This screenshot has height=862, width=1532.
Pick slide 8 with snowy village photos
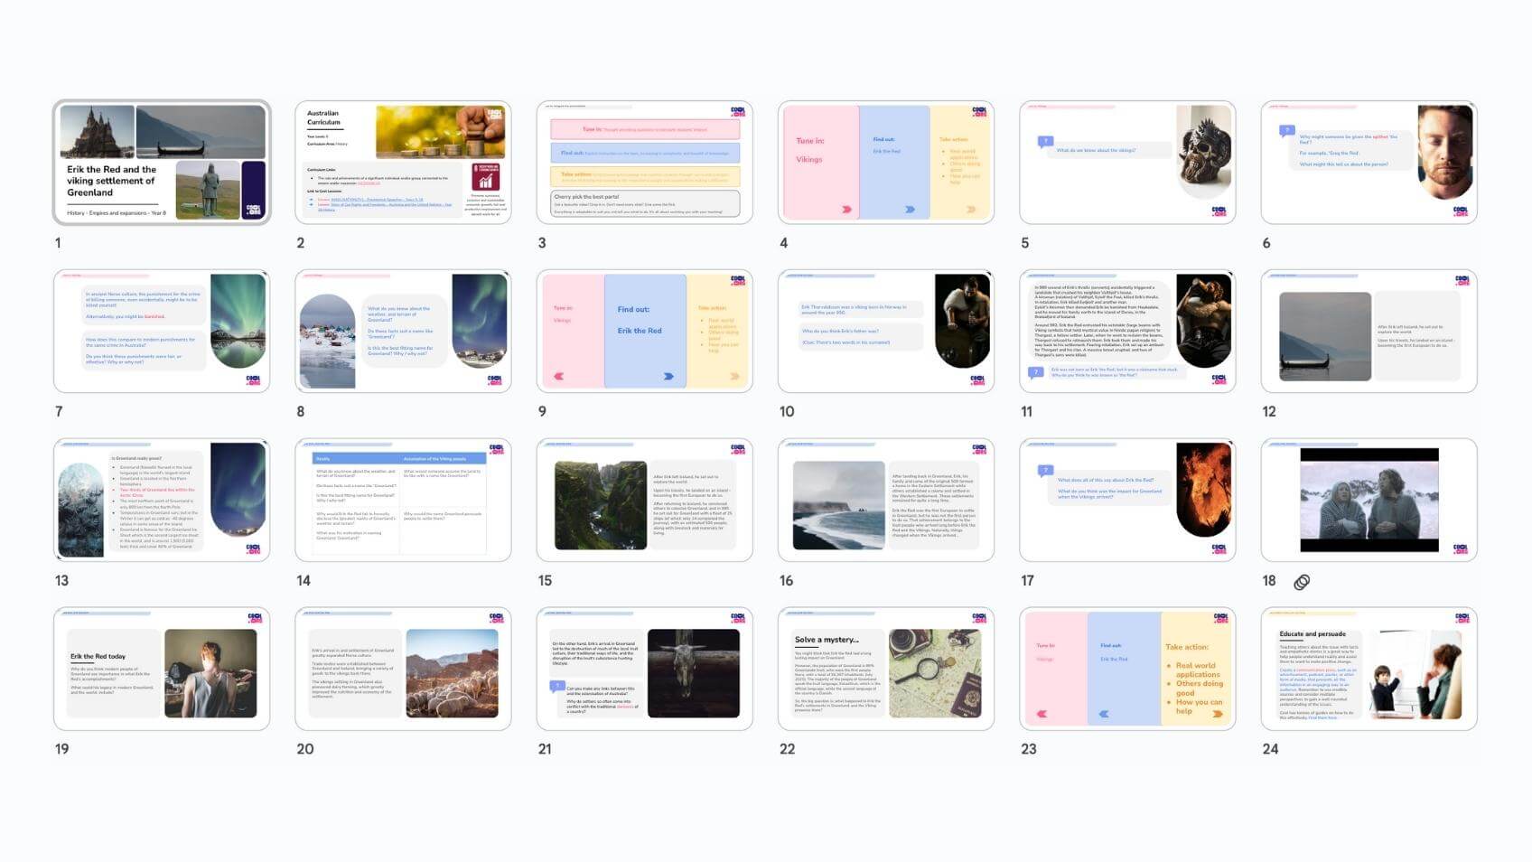pyautogui.click(x=403, y=332)
